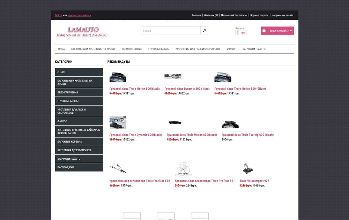
Task: Select Грузовые боксы sidebar category
Action: 79,101
